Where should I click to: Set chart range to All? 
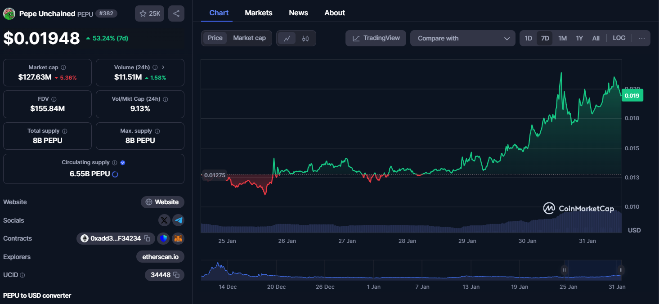pos(596,38)
